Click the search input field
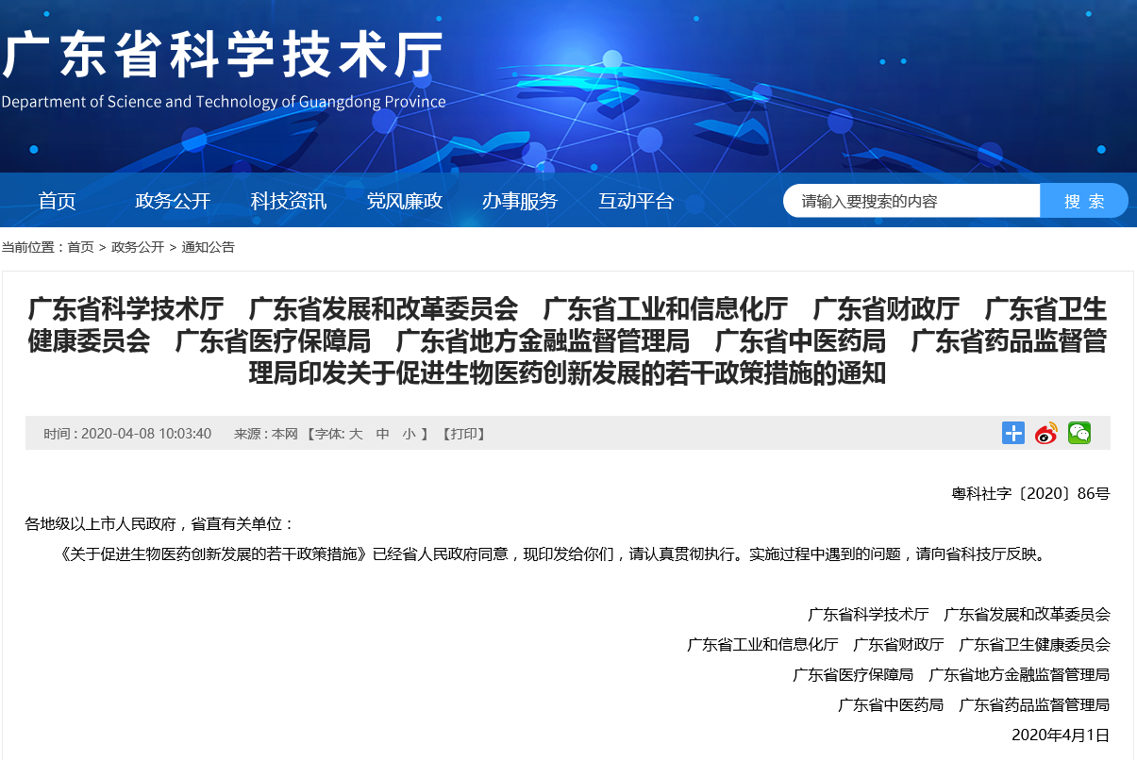Viewport: 1137px width, 760px height. click(911, 201)
